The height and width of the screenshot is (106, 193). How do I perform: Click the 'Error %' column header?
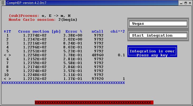point(74,32)
